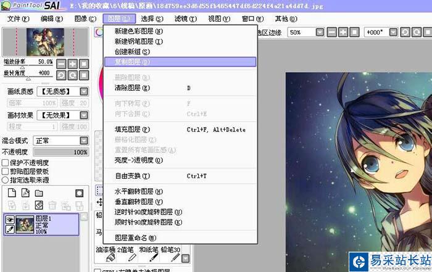Choose 自由变换 from the menu
Viewport: 432px width, 272px height.
click(x=180, y=176)
